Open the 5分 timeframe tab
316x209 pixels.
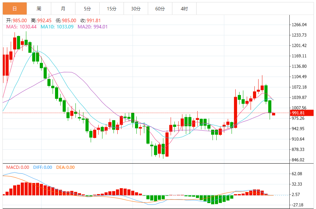pos(87,8)
